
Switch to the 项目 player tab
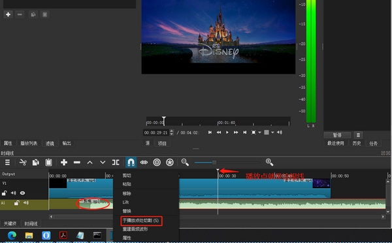point(162,143)
